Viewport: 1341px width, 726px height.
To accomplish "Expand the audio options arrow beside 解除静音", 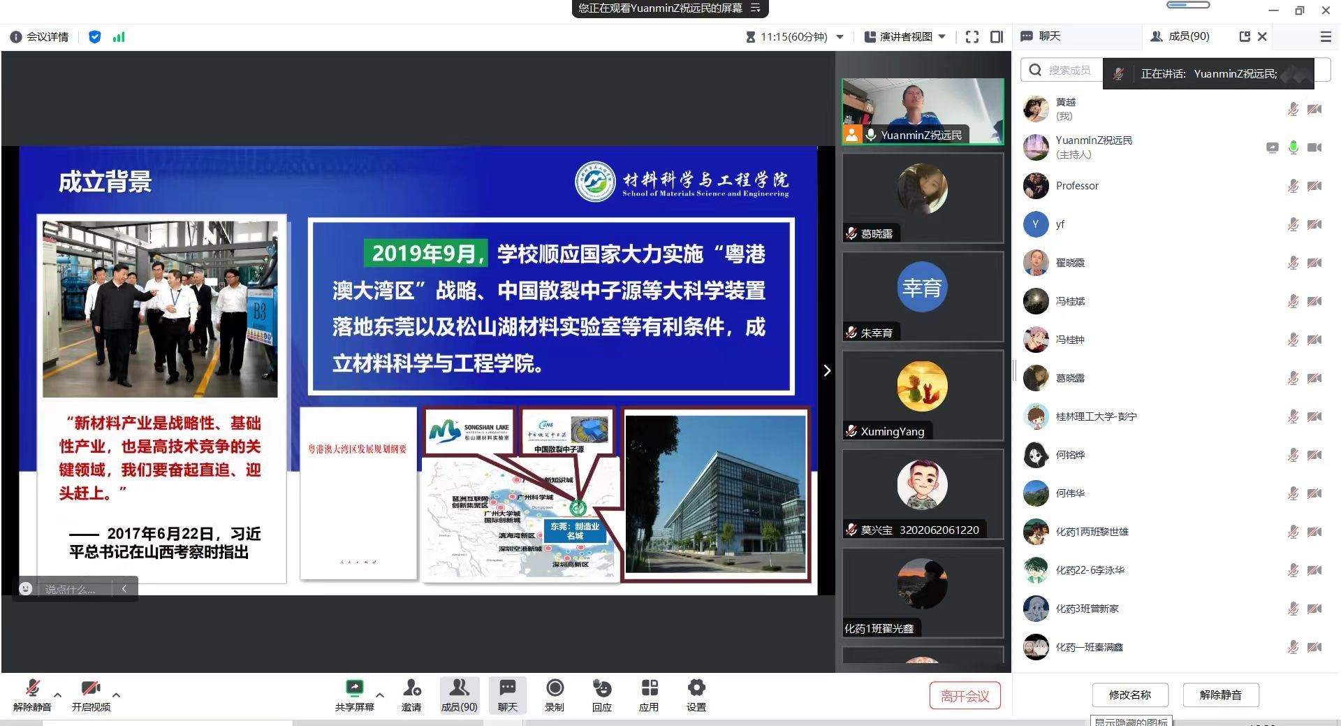I will click(58, 695).
